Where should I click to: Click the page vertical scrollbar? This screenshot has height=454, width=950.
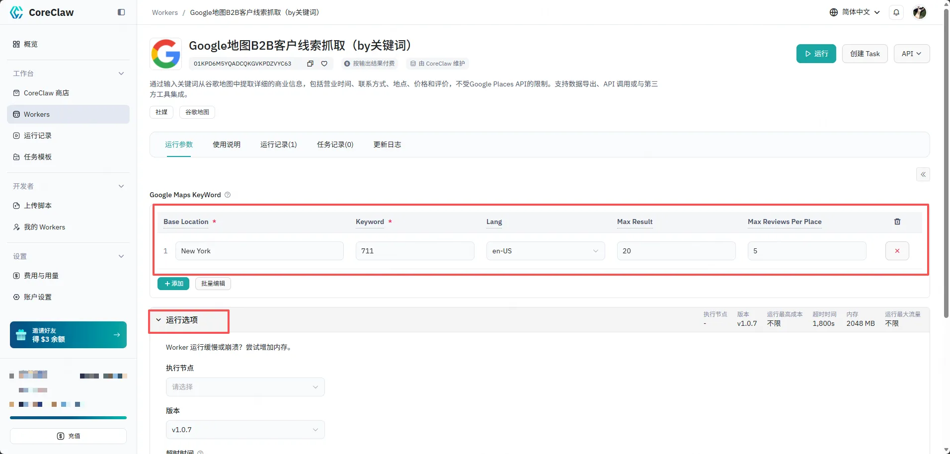point(947,164)
